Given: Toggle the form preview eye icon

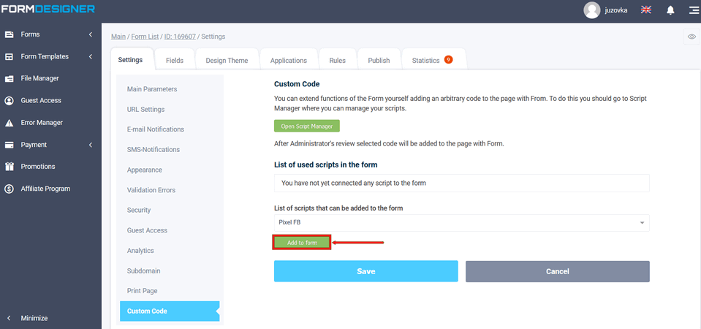Looking at the screenshot, I should coord(691,37).
